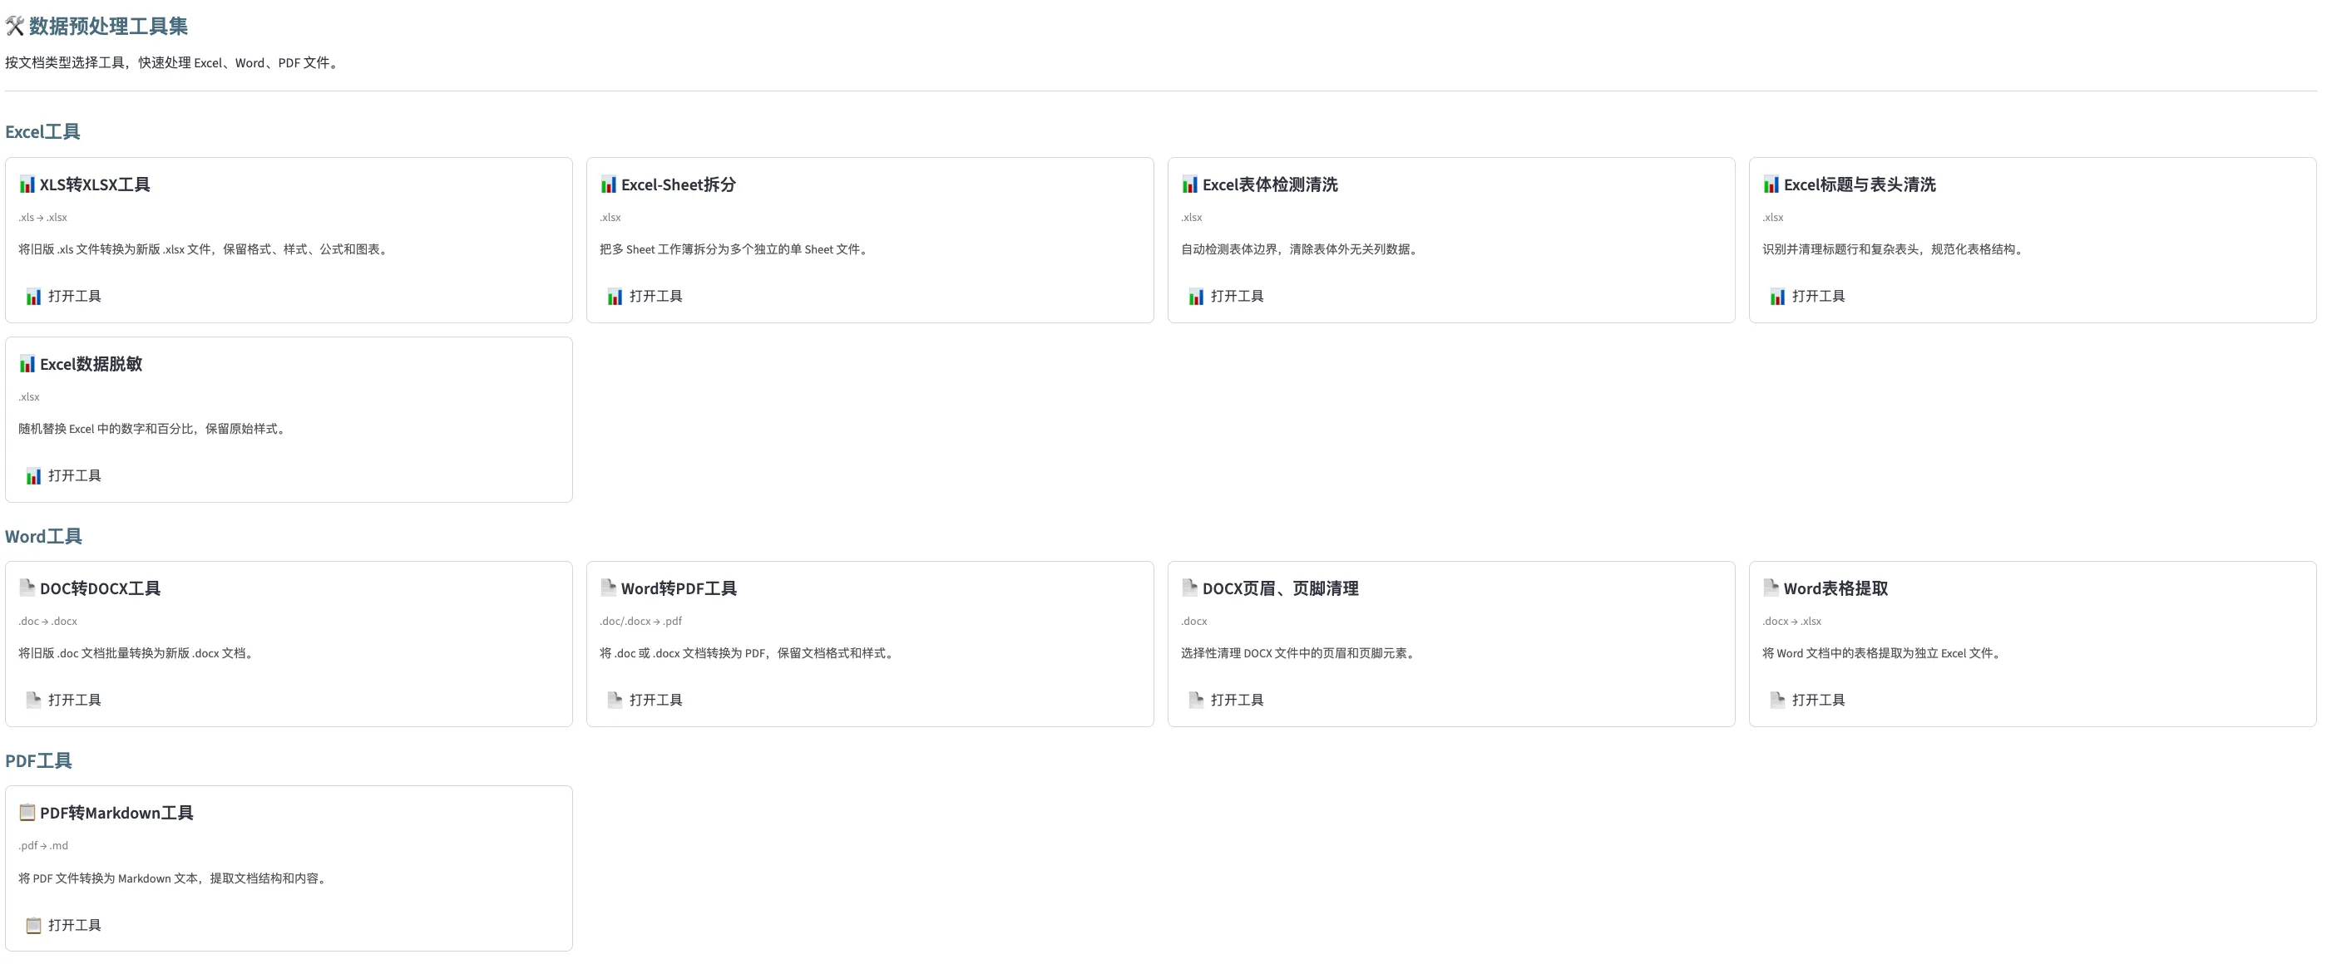
Task: Click the tools icon next to 数据预处理工具集
Action: click(x=14, y=26)
